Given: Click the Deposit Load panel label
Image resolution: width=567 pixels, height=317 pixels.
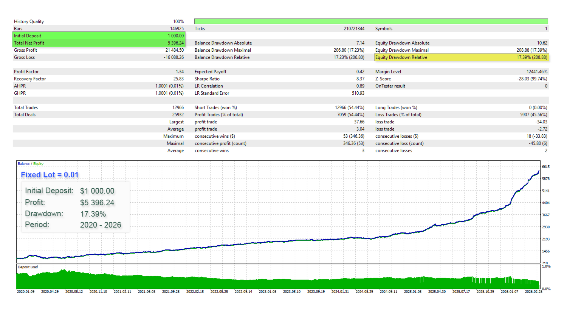Looking at the screenshot, I should coord(28,267).
